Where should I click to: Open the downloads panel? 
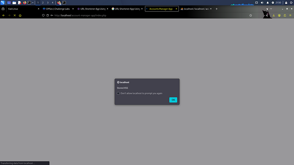[274, 15]
